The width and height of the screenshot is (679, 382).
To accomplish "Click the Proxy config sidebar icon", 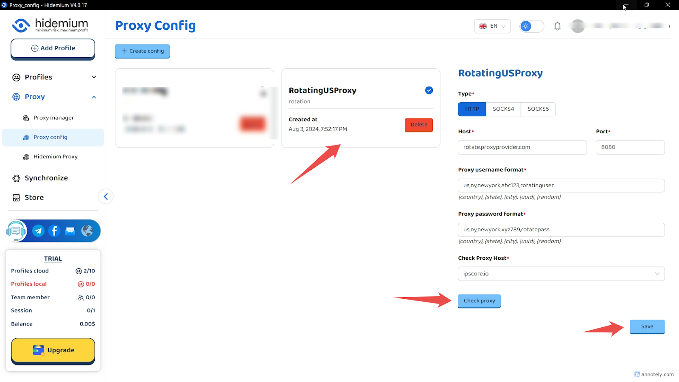I will 26,138.
